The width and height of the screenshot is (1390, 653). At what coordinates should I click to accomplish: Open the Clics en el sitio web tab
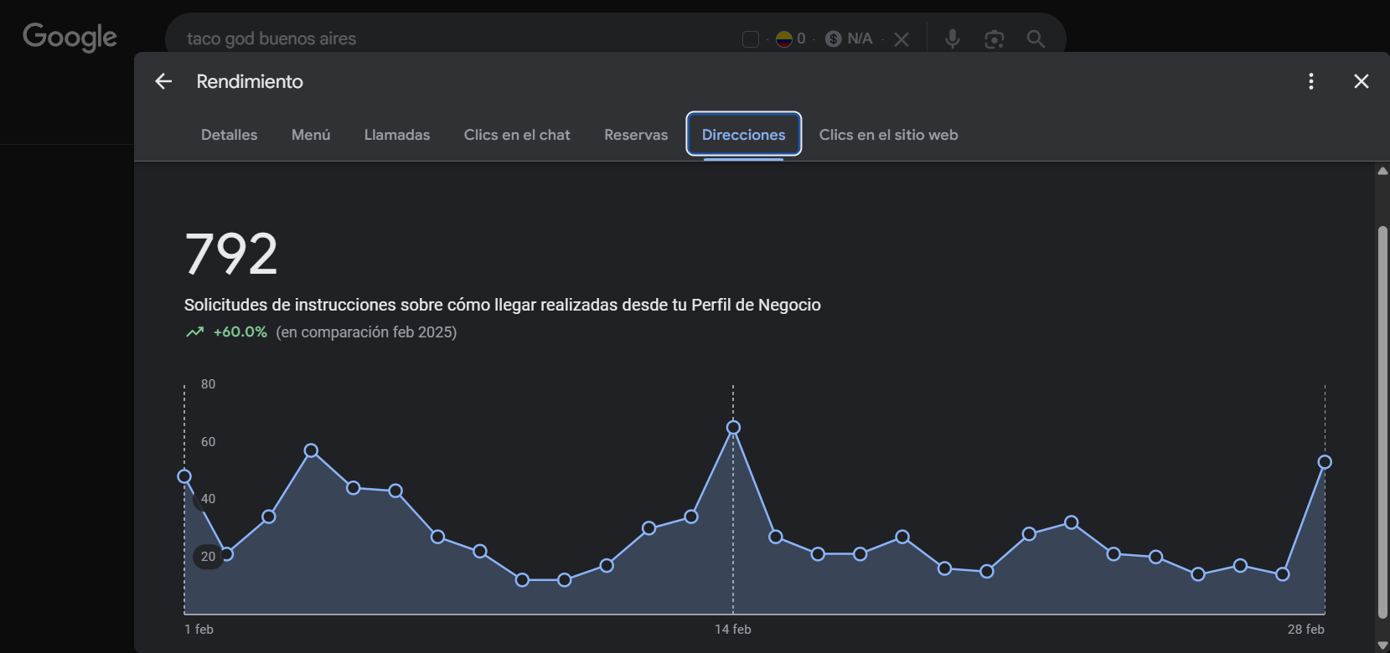(888, 135)
